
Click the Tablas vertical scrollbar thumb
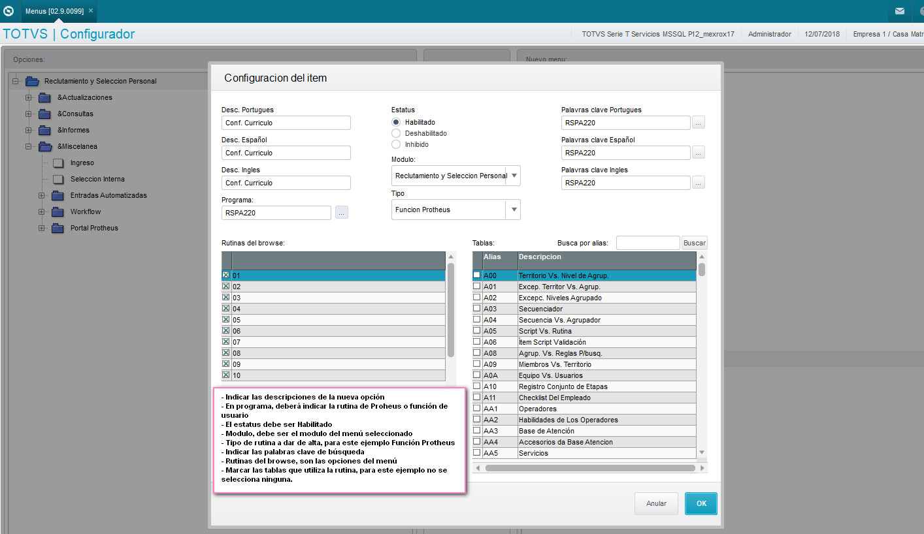(x=702, y=269)
